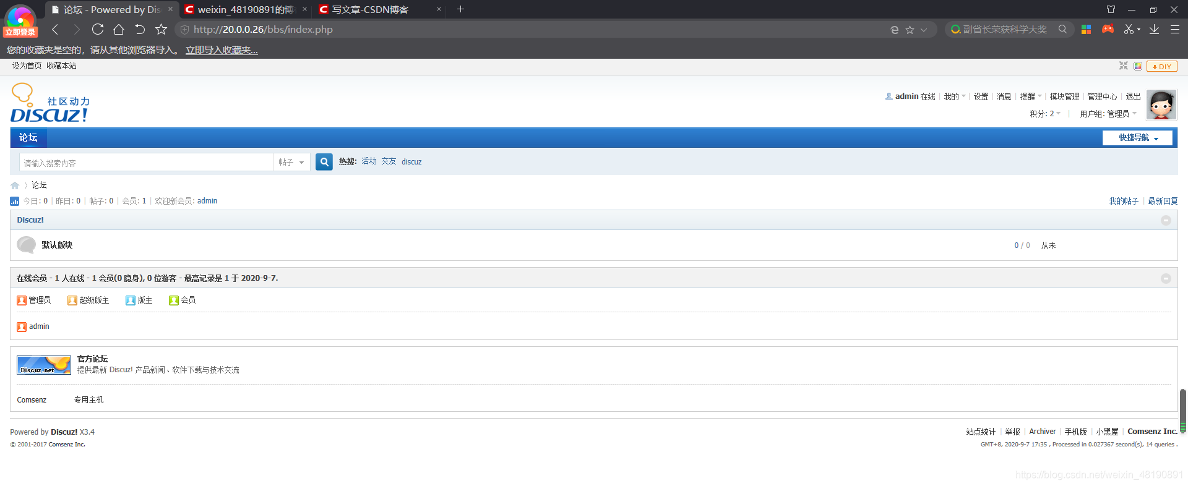Expand the 我的 dropdown menu
The width and height of the screenshot is (1188, 486).
point(955,96)
